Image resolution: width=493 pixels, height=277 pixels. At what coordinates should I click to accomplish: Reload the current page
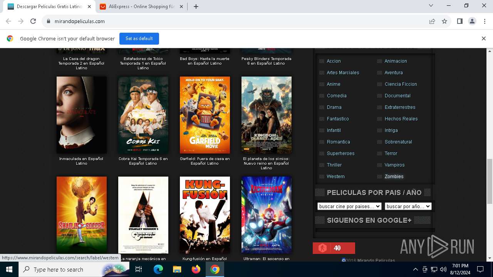click(x=33, y=21)
